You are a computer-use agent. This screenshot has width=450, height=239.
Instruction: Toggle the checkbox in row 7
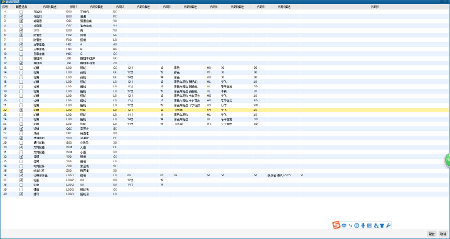21,40
